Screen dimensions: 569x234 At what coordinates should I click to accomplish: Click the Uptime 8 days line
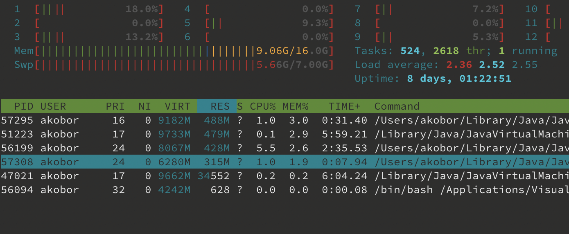pos(433,79)
